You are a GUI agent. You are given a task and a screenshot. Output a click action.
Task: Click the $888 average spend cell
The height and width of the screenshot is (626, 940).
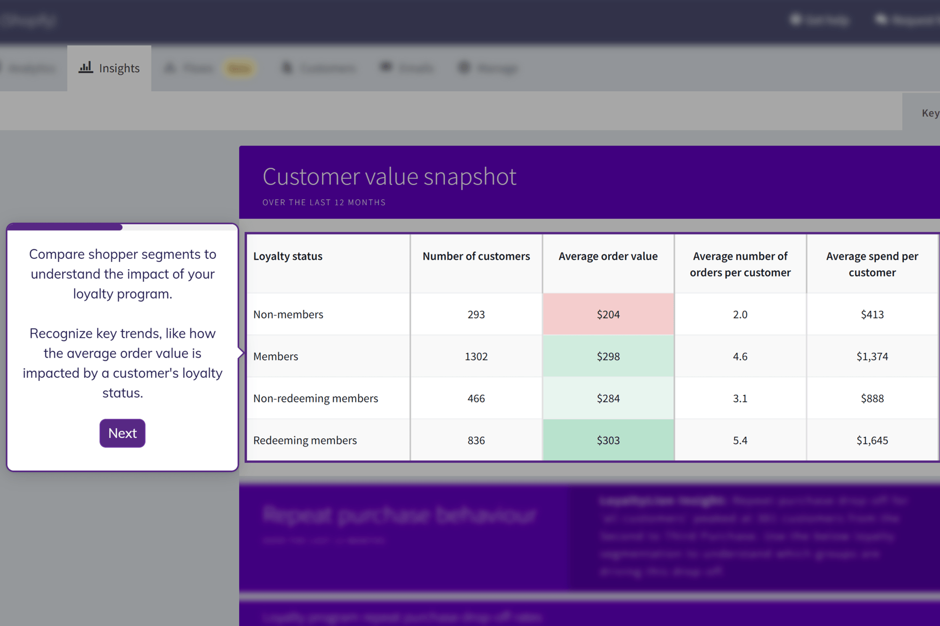coord(872,398)
